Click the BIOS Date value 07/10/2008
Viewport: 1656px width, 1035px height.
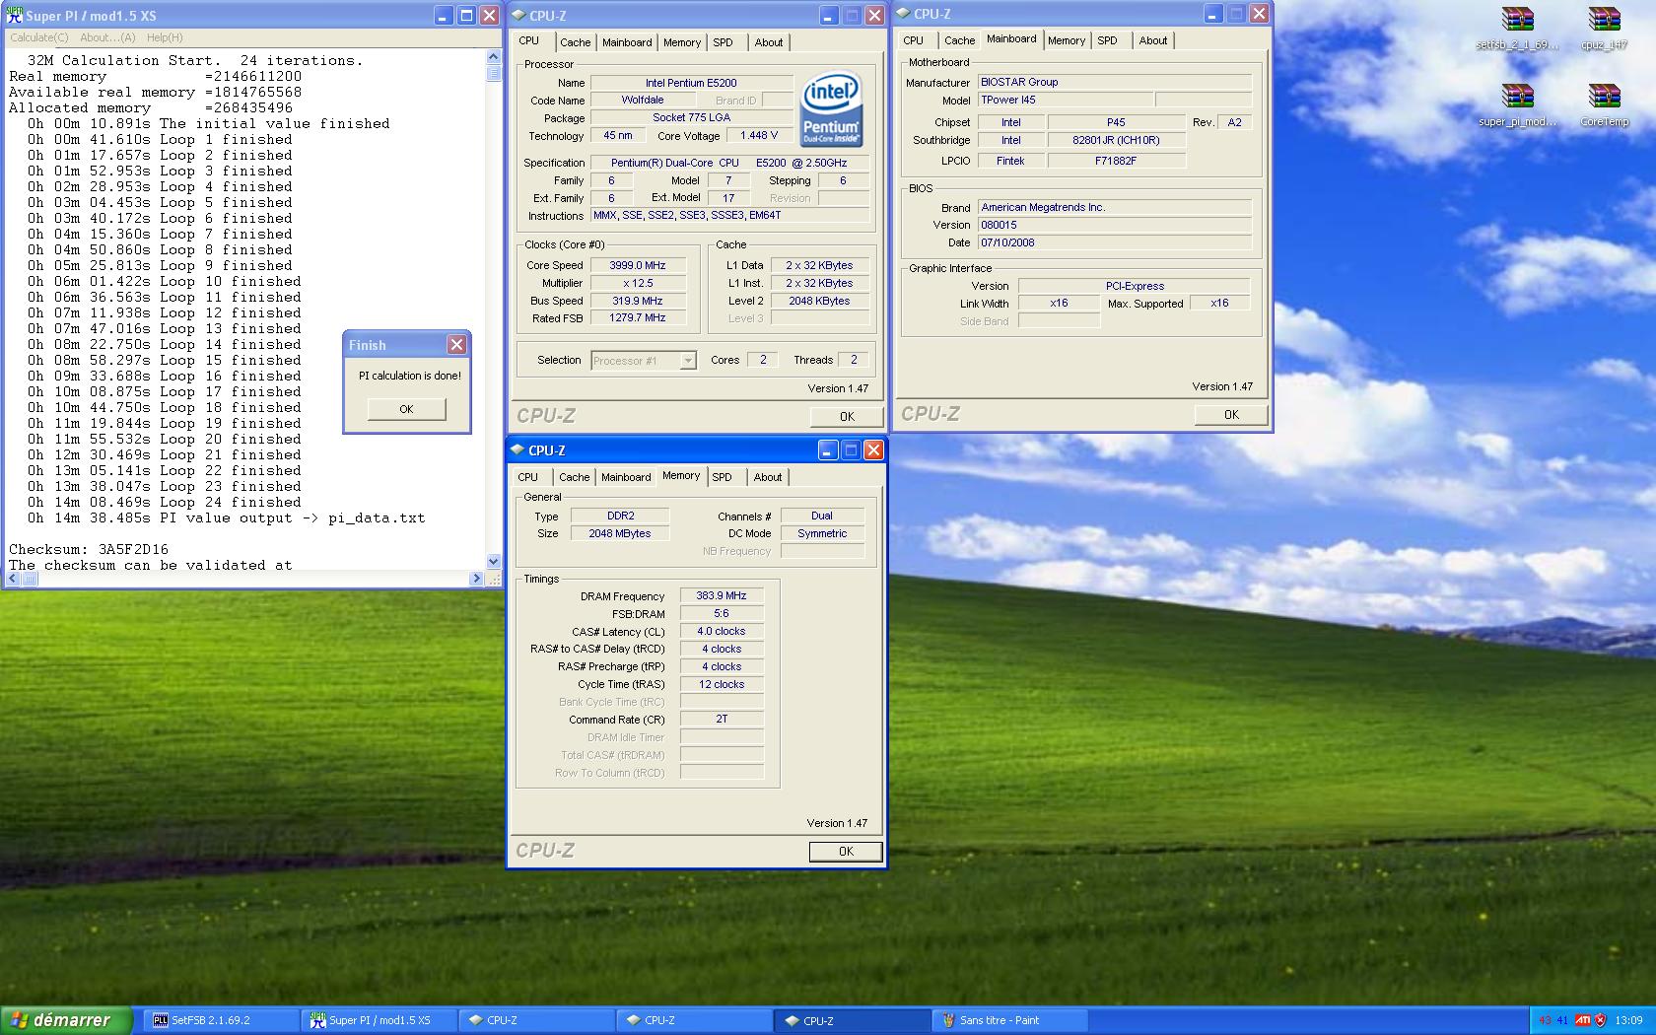(x=1115, y=242)
